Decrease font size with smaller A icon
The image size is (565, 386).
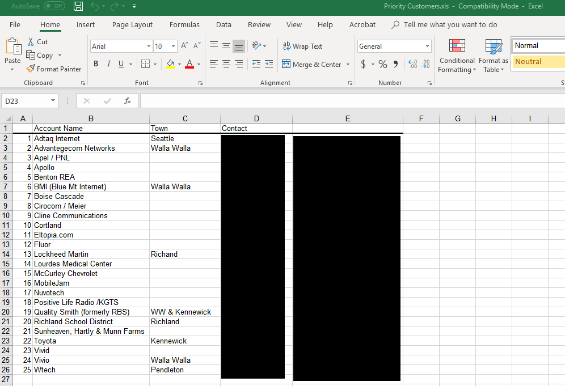(197, 46)
